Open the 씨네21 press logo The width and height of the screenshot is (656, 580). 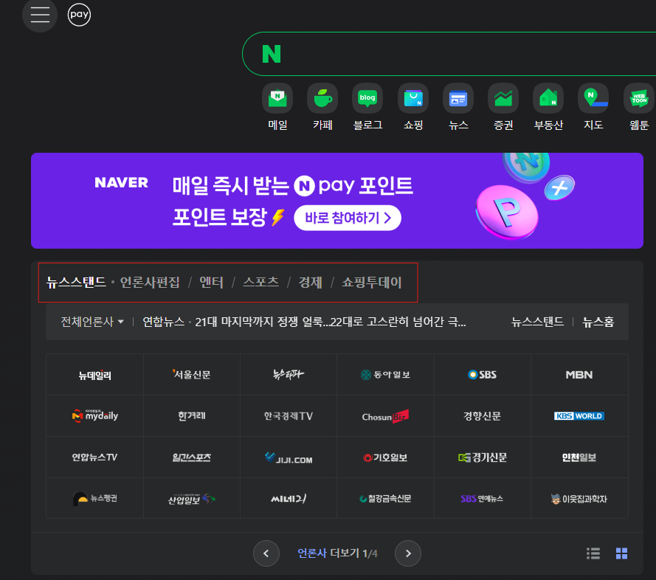pyautogui.click(x=289, y=498)
